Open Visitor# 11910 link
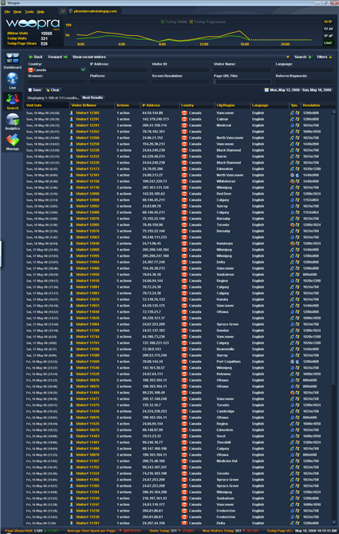The width and height of the screenshot is (339, 534). (88, 281)
